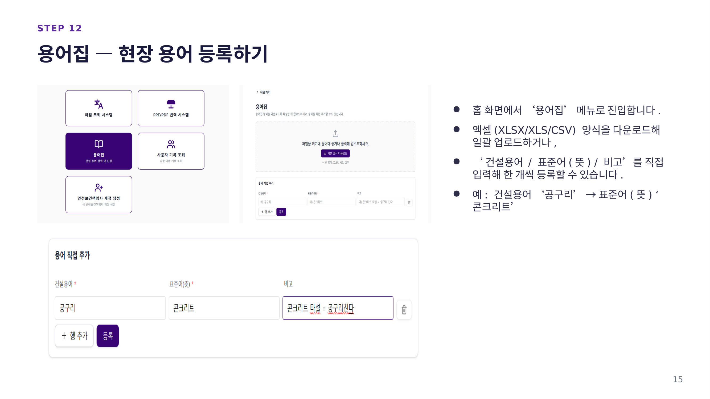Click the add-user icon on 안전보건책임자 계정 생성

tap(99, 188)
